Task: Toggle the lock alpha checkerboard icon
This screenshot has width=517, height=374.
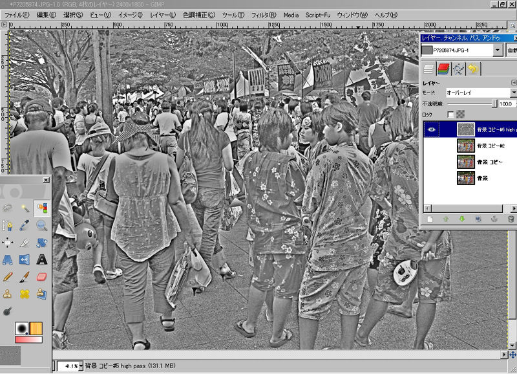Action: [461, 115]
